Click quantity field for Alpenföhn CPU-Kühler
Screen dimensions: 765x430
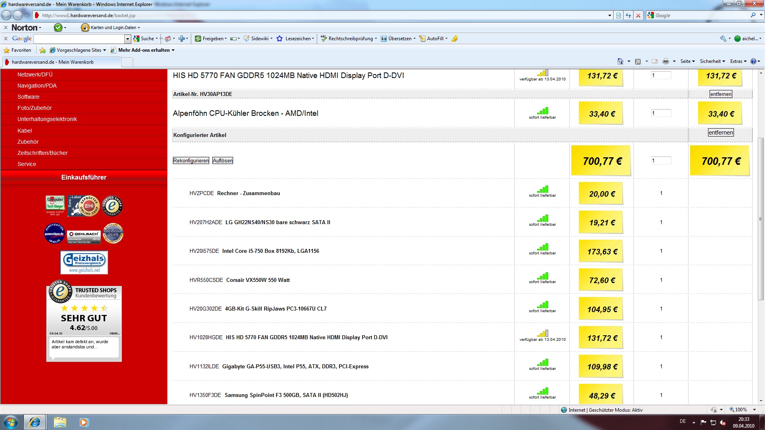pos(661,113)
